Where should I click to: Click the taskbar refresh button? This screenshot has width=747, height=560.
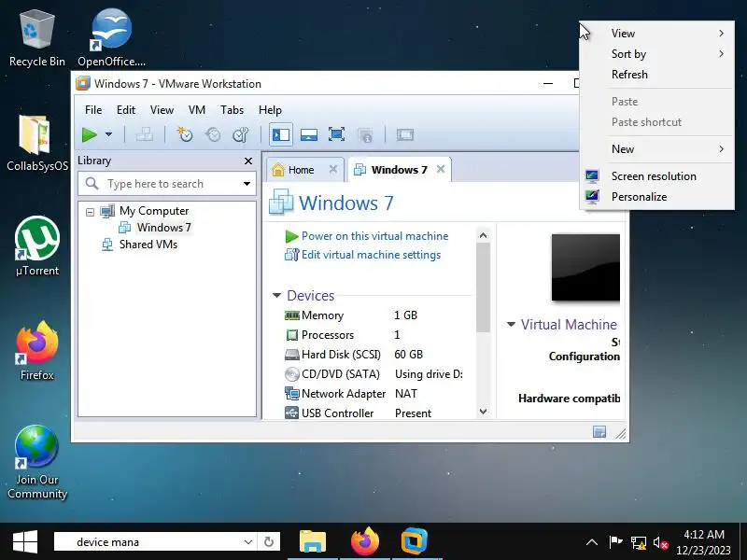269,542
